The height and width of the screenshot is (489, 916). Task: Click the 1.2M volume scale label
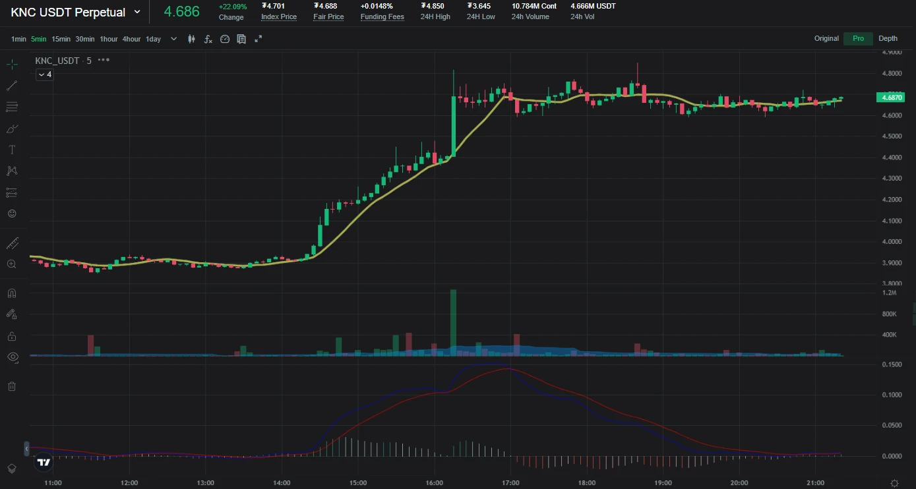889,293
